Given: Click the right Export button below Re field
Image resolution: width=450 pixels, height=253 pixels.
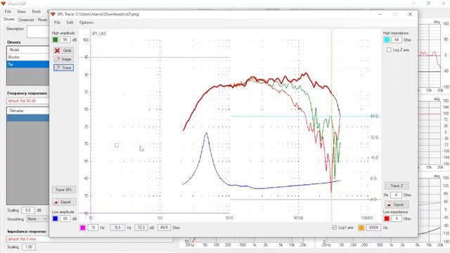Looking at the screenshot, I should [397, 205].
